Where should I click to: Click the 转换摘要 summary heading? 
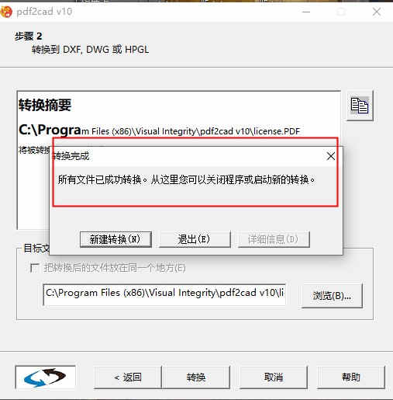tap(45, 105)
